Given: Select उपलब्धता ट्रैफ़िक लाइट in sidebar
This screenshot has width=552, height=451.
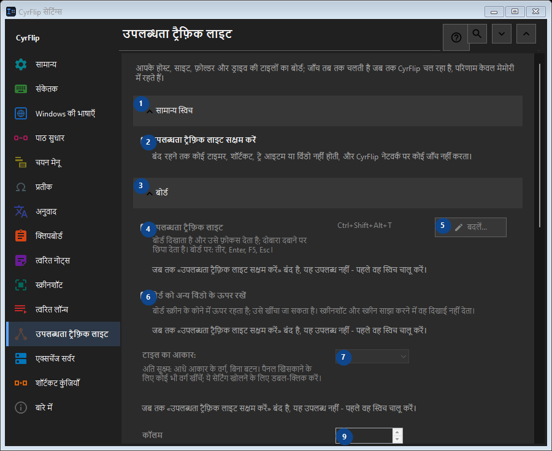Looking at the screenshot, I should coord(63,334).
